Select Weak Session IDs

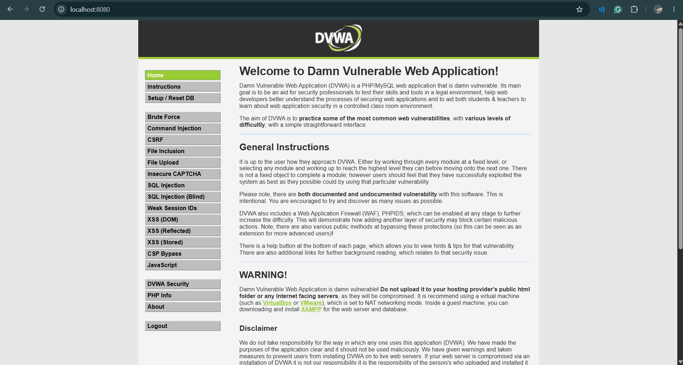(183, 208)
